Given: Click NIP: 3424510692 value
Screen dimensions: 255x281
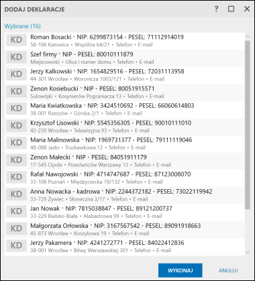Looking at the screenshot, I should pos(110,105).
